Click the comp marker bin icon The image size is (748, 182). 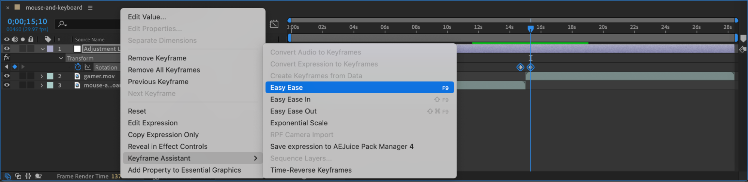(x=743, y=38)
